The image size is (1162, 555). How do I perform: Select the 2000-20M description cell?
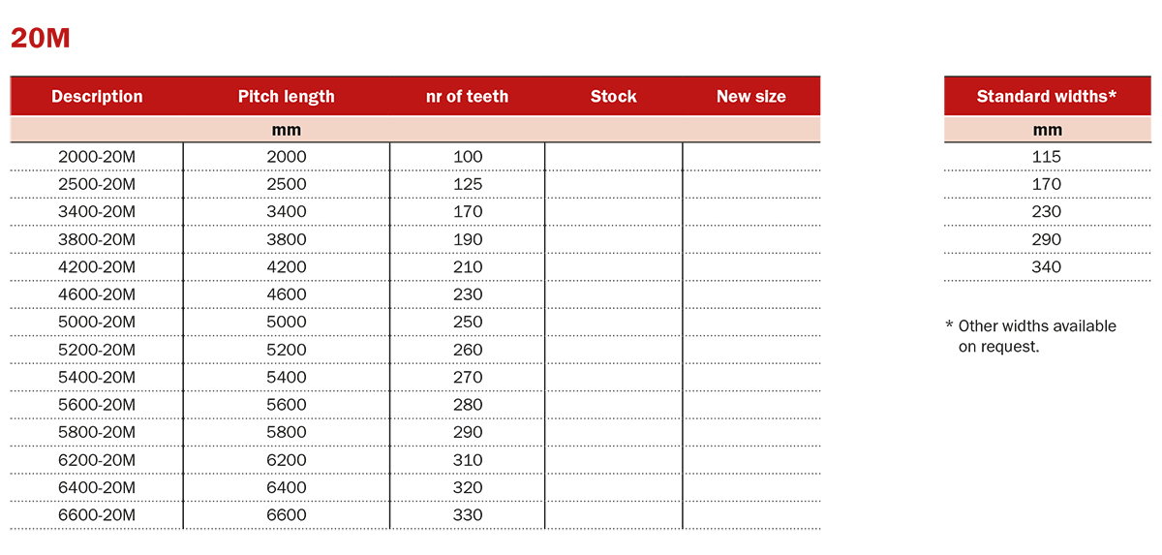click(97, 157)
